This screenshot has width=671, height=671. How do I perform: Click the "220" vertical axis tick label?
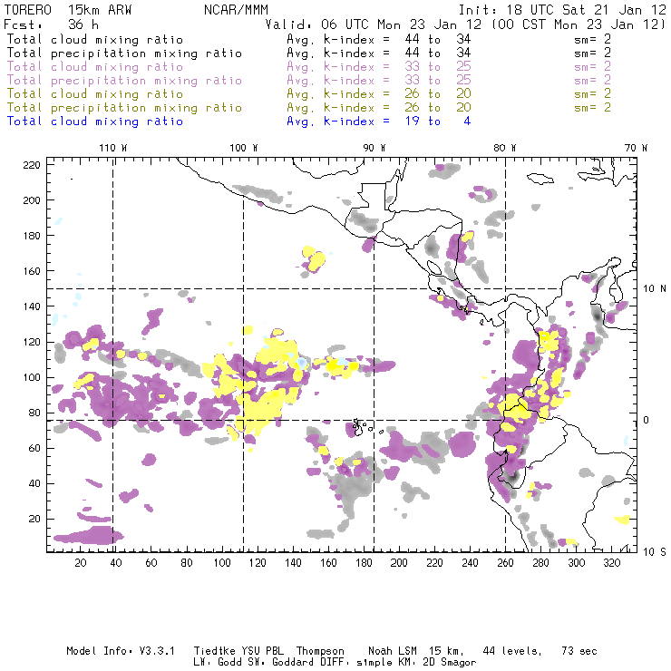coord(32,165)
